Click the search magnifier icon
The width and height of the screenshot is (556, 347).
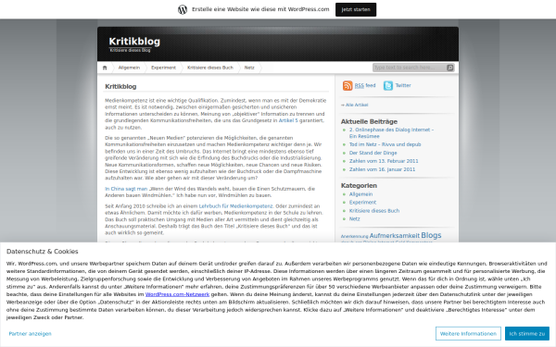pos(450,68)
